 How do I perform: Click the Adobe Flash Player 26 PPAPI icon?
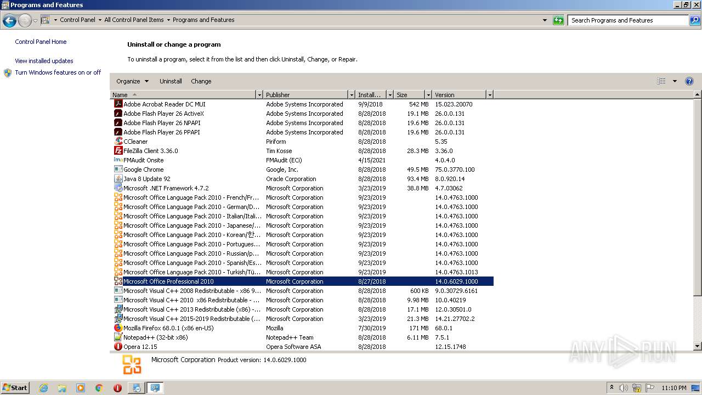pos(118,132)
